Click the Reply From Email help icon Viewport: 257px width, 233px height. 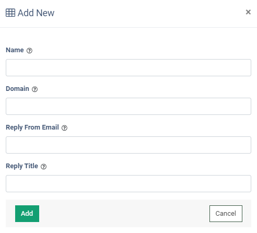click(64, 128)
